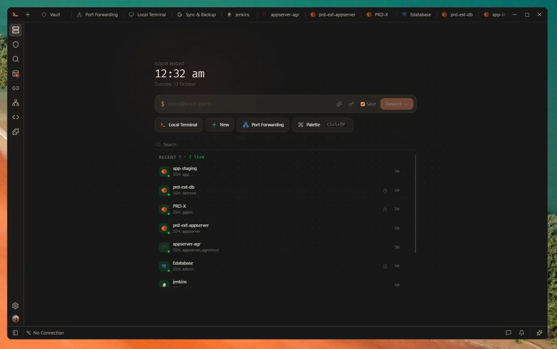Open the link icon in the sidebar
The height and width of the screenshot is (349, 557).
click(x=16, y=88)
